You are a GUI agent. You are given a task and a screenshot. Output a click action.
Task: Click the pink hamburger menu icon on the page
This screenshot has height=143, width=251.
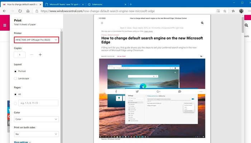(x=5, y=25)
